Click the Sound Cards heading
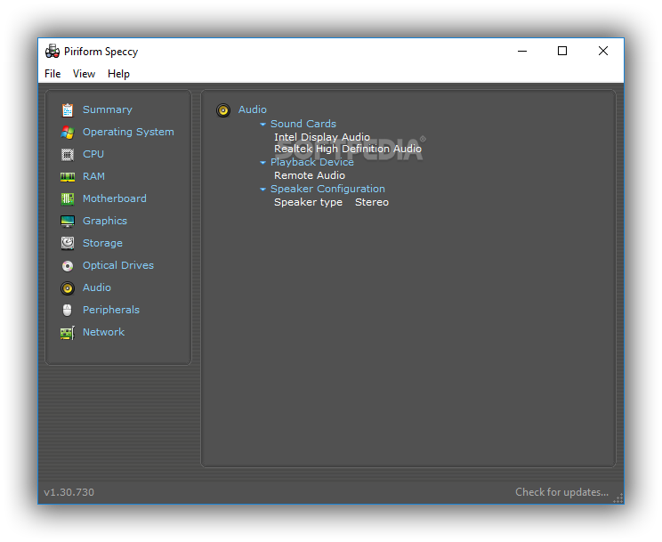 point(303,125)
